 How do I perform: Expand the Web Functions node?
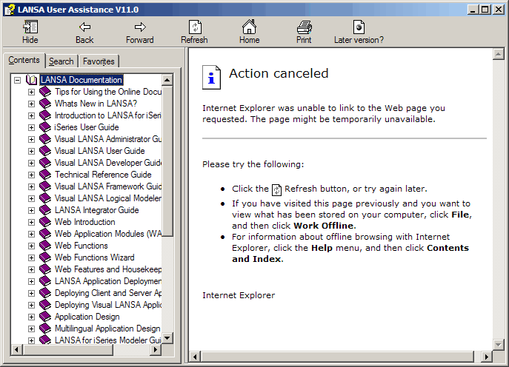pyautogui.click(x=31, y=246)
